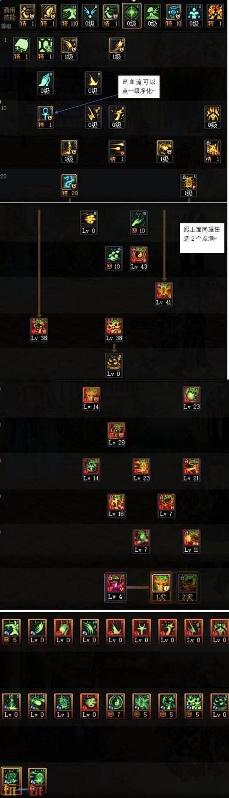229x798 pixels.
Task: Click the 出血流可以点一级净化 annotation box
Action: (139, 86)
